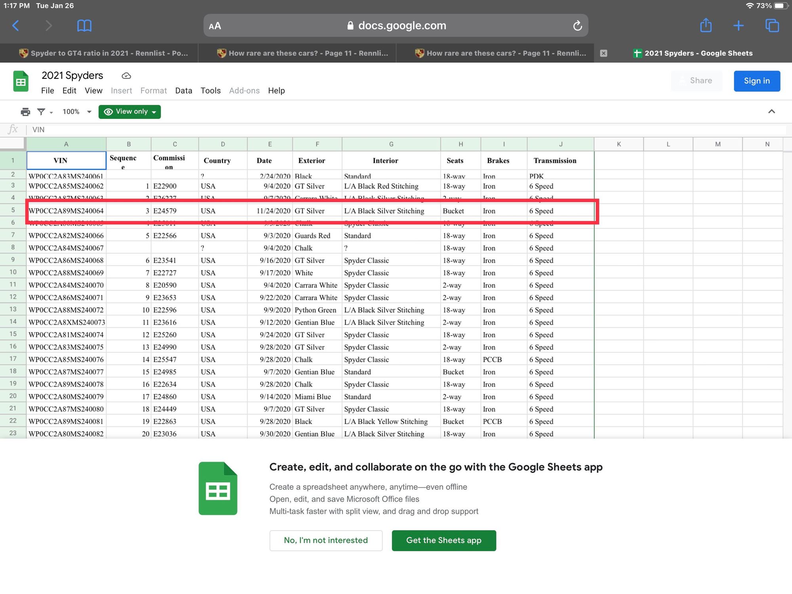Click the print icon in toolbar

point(25,112)
